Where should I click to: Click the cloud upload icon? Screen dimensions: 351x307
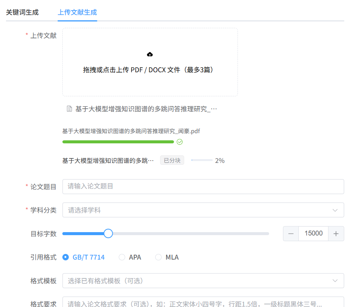[150, 55]
